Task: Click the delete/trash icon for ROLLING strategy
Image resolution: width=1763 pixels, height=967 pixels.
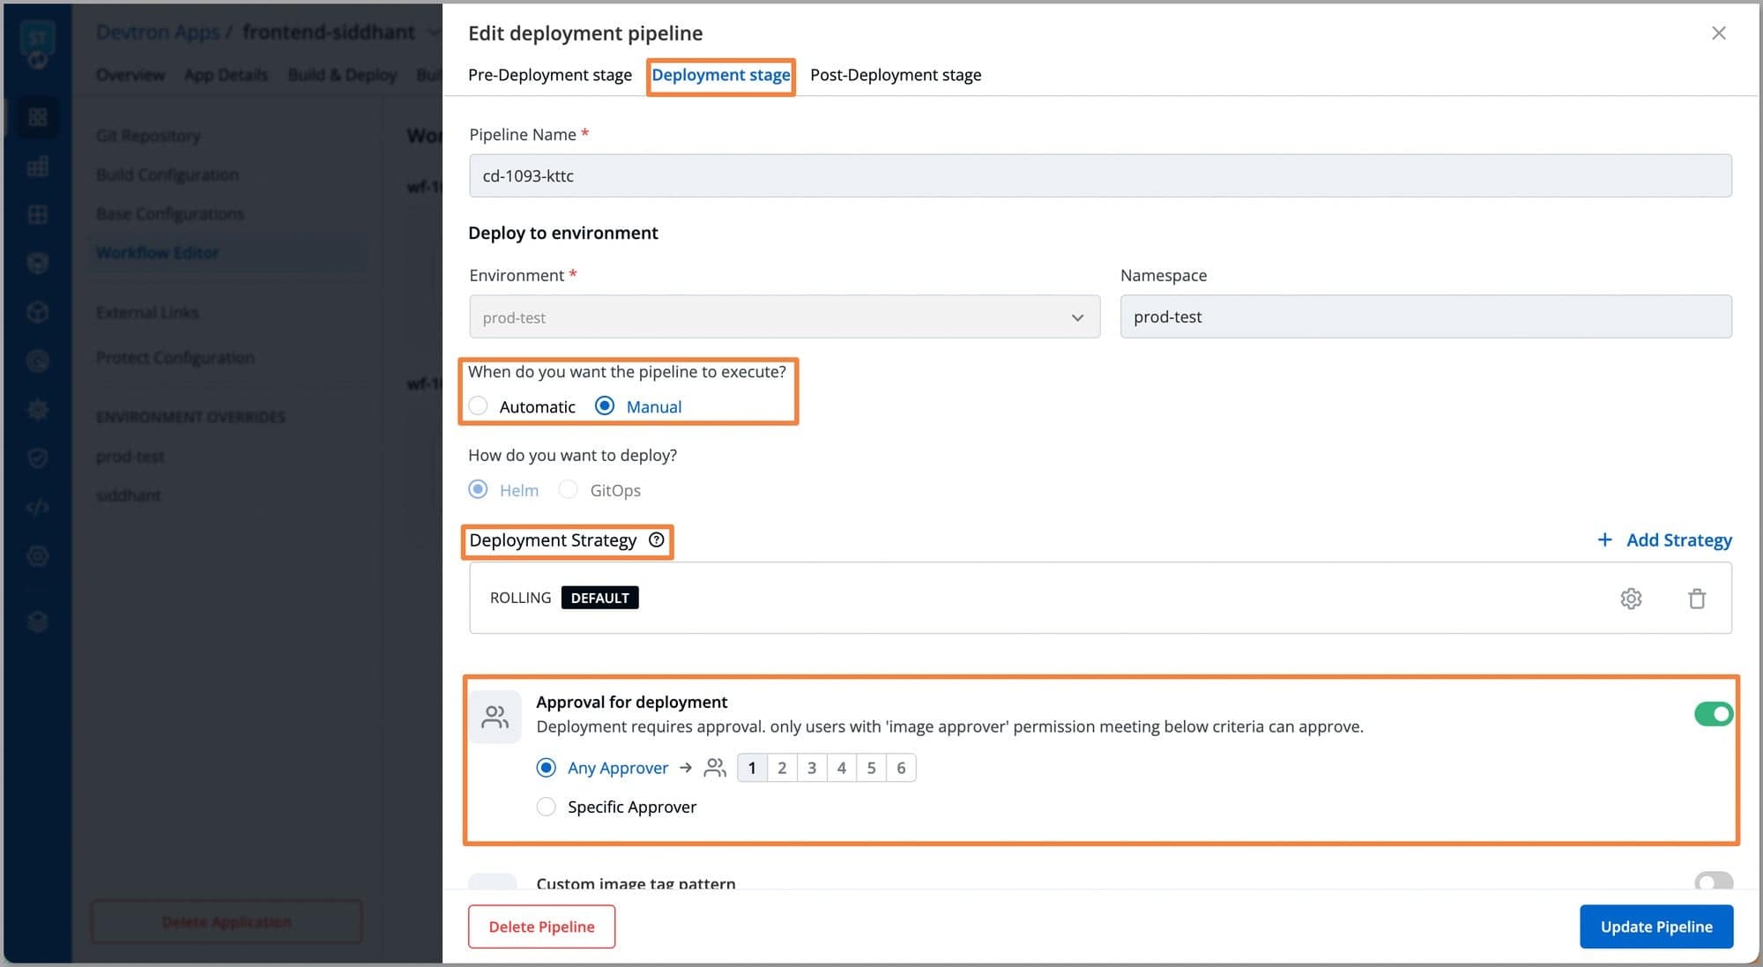Action: pyautogui.click(x=1695, y=598)
